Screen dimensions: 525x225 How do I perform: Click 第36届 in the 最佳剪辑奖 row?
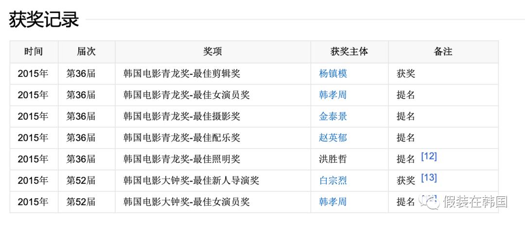81,73
